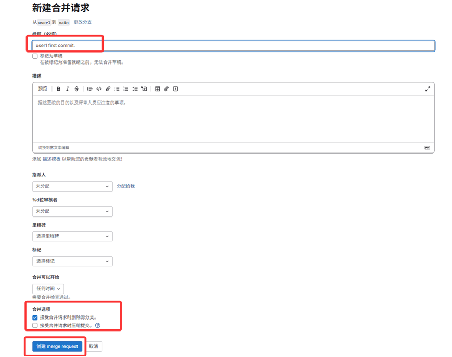
Task: Open the 指派人 assignee dropdown
Action: click(x=72, y=186)
